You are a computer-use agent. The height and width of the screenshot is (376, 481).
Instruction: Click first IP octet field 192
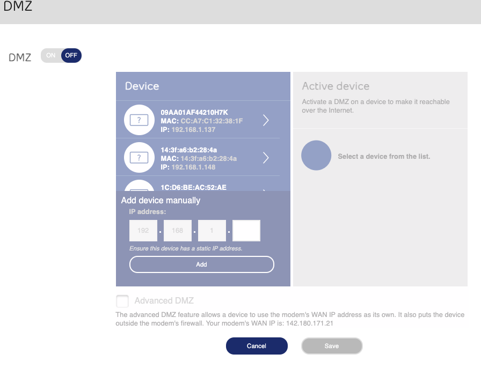point(143,231)
